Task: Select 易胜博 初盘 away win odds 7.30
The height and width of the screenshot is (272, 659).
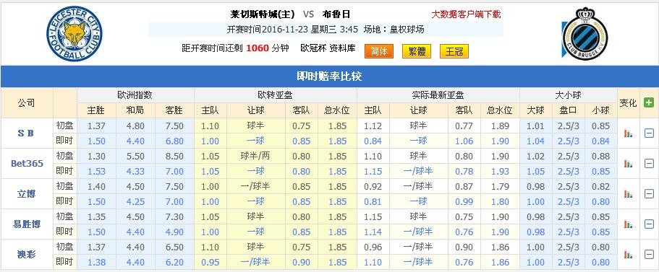Action: [174, 216]
